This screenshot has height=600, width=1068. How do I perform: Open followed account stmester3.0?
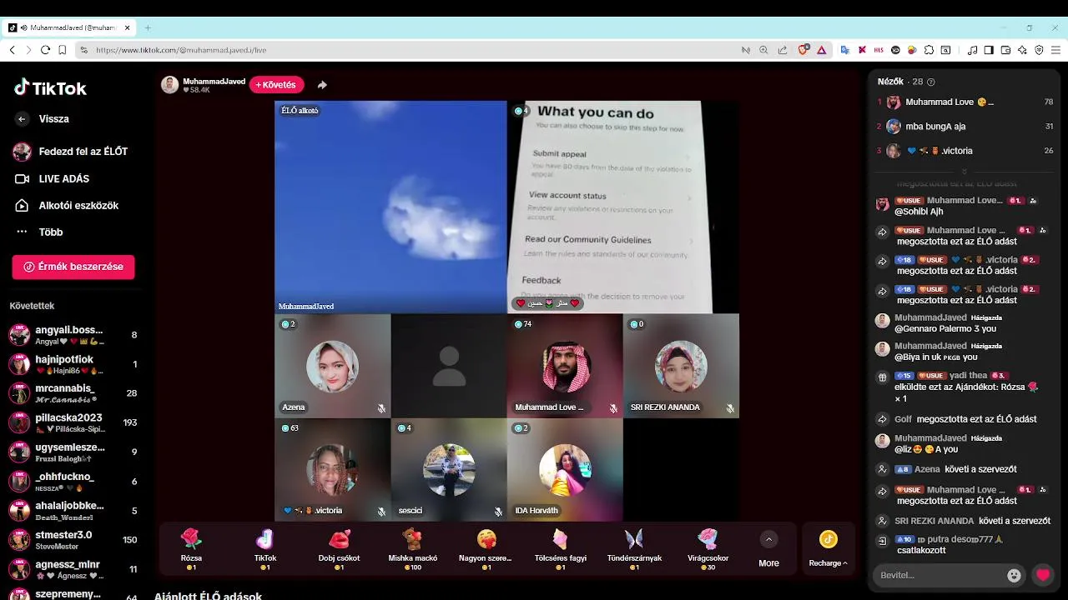[x=73, y=539]
